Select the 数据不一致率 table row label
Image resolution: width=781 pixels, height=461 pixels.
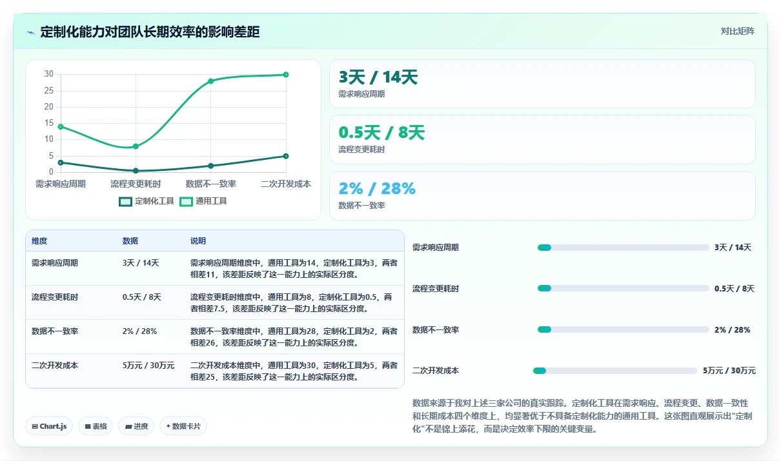pos(55,331)
